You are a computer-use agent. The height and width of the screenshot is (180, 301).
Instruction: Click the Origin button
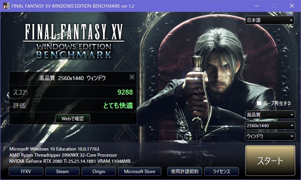[99, 171]
